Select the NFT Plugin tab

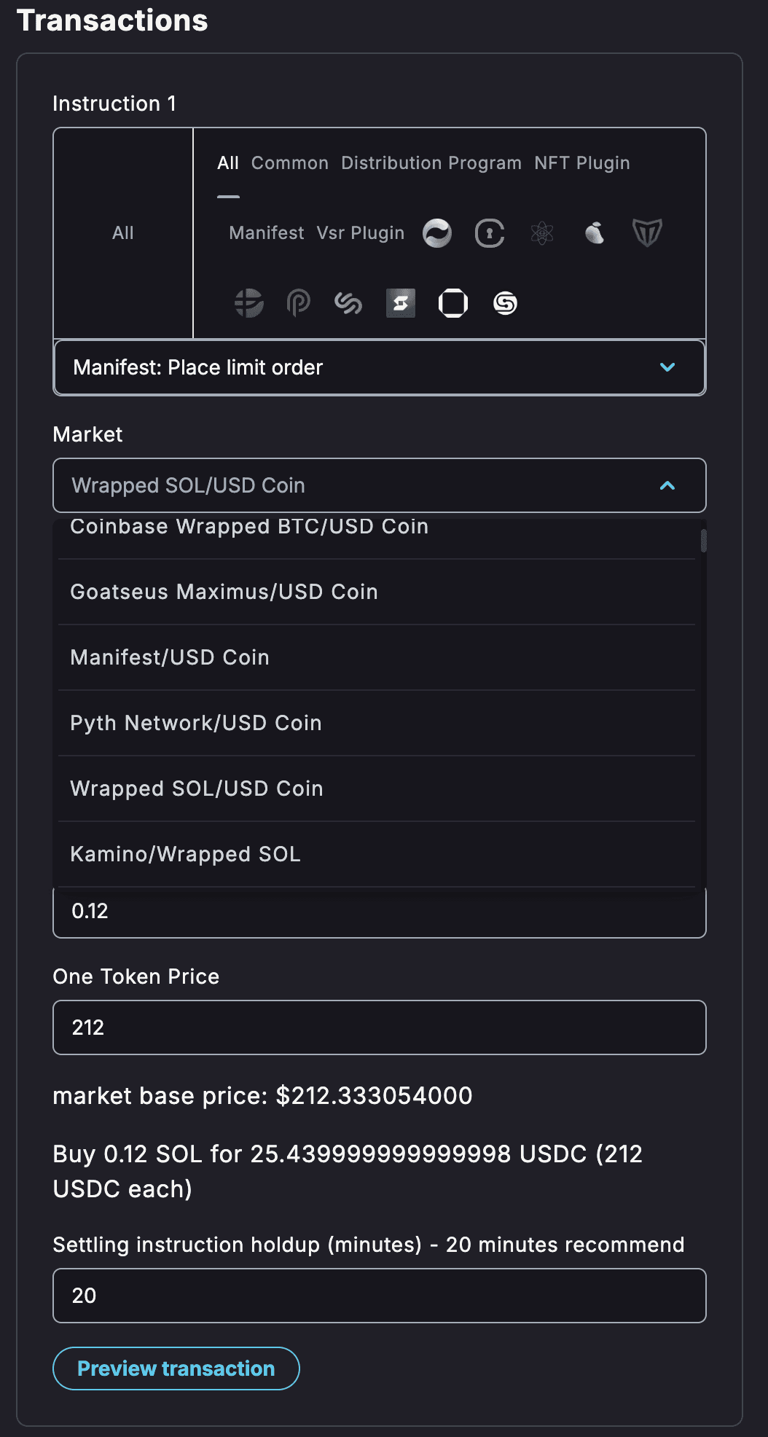tap(581, 163)
